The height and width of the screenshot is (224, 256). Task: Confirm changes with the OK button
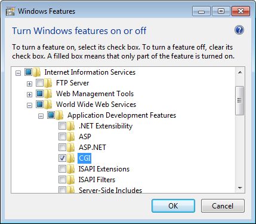173,206
